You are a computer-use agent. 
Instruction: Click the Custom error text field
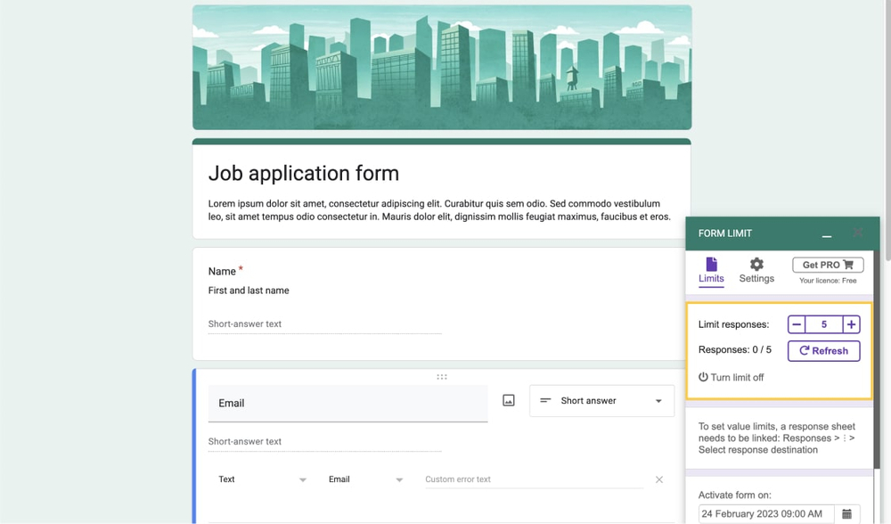[x=533, y=479]
